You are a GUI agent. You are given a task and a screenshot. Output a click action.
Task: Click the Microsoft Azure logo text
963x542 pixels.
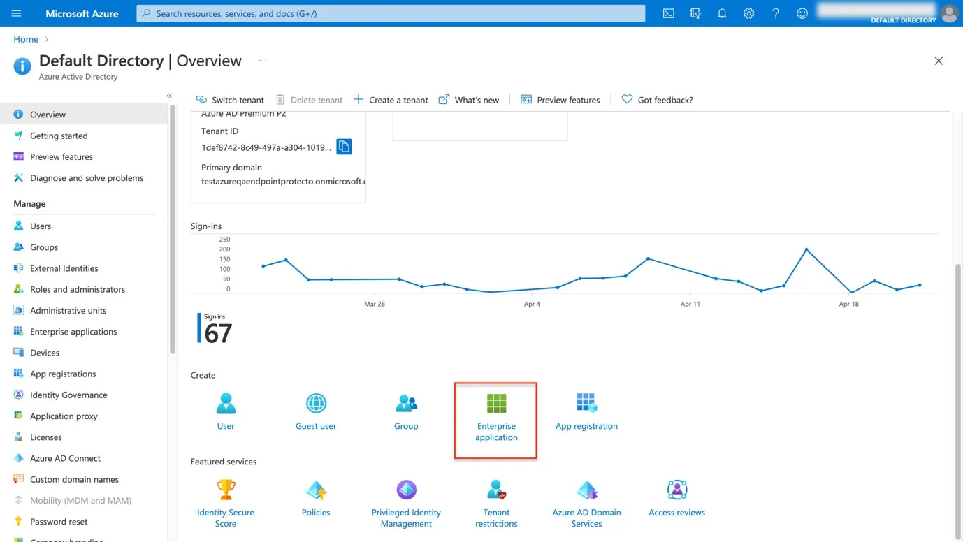[x=82, y=13]
